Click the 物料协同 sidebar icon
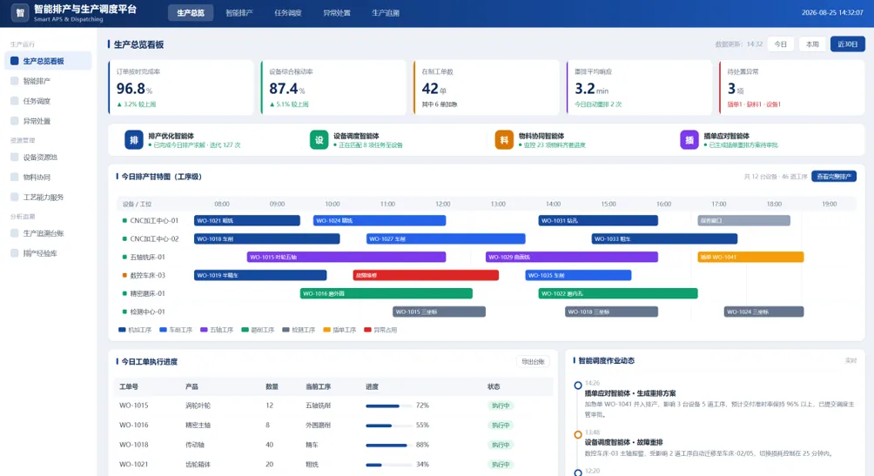 click(x=15, y=178)
